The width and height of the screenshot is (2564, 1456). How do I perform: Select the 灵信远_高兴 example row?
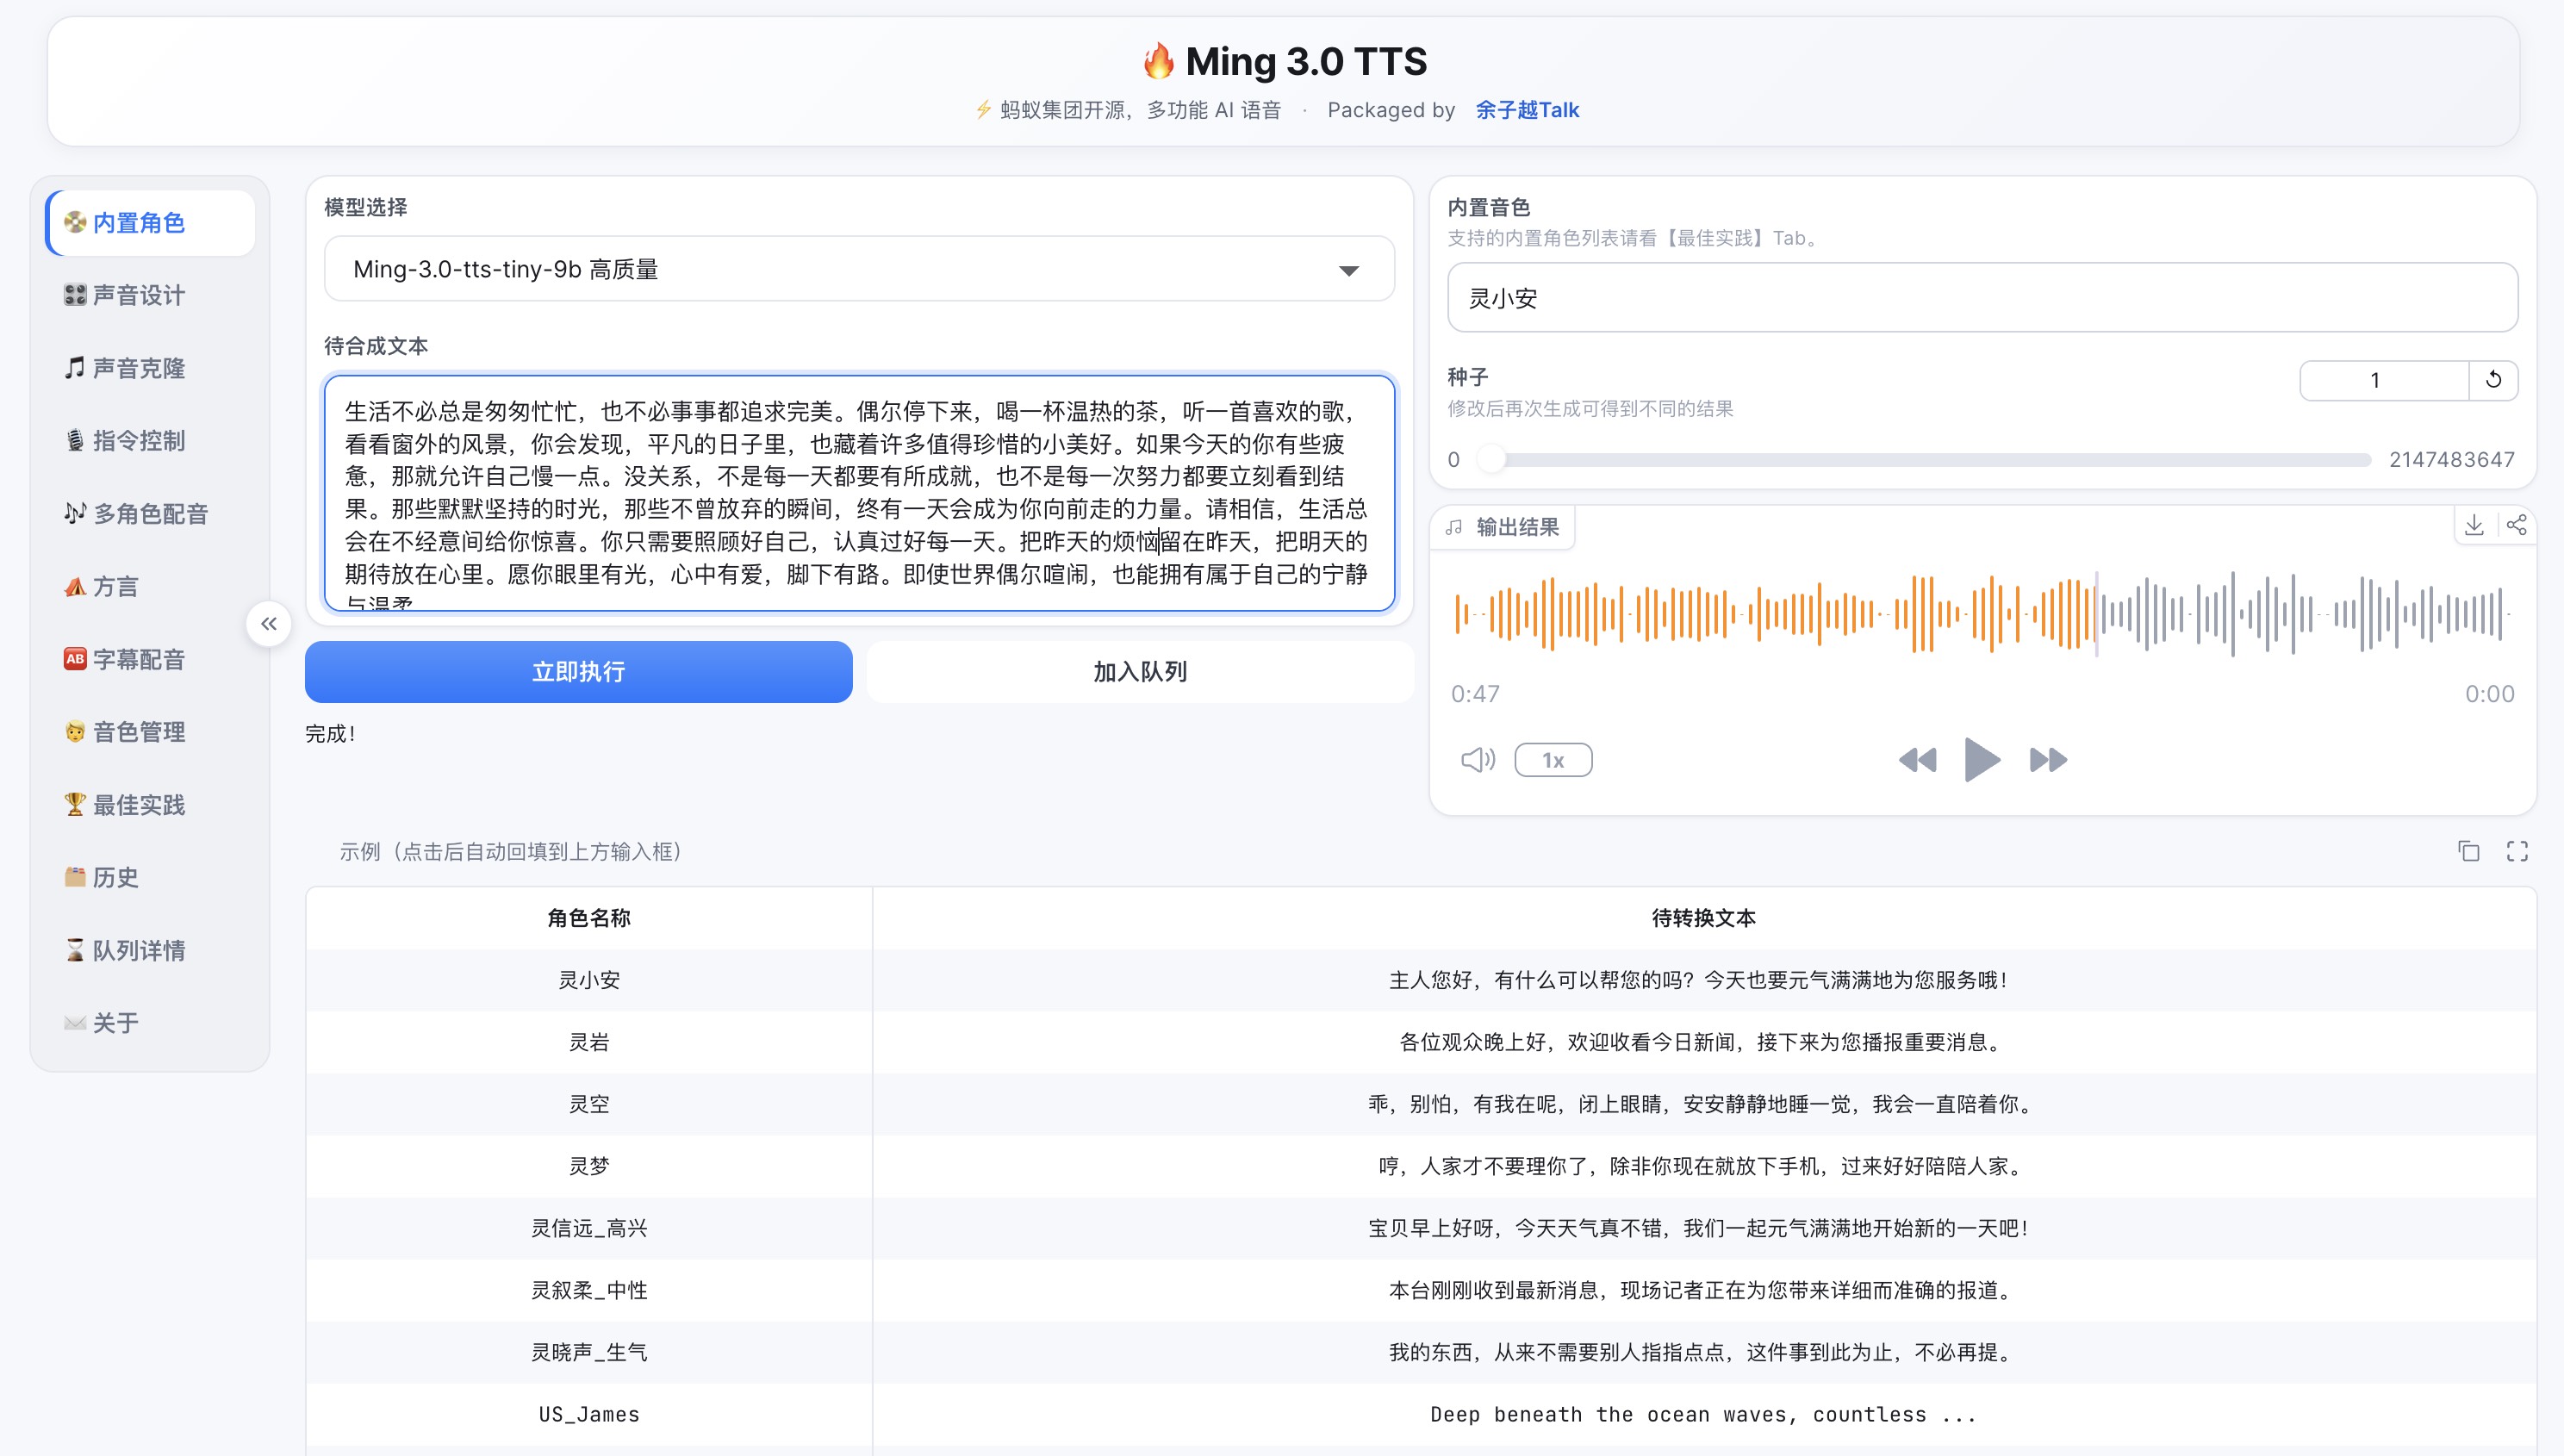(x=1420, y=1228)
